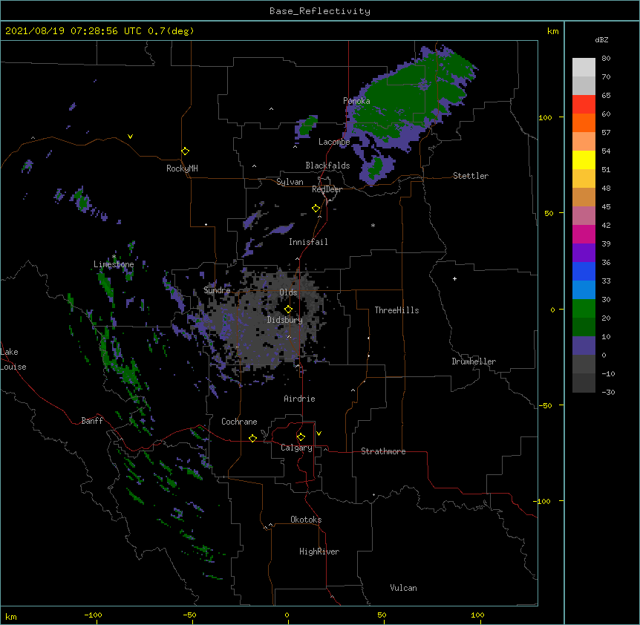This screenshot has height=625, width=640.
Task: Click the Drumheller town label
Action: click(474, 361)
